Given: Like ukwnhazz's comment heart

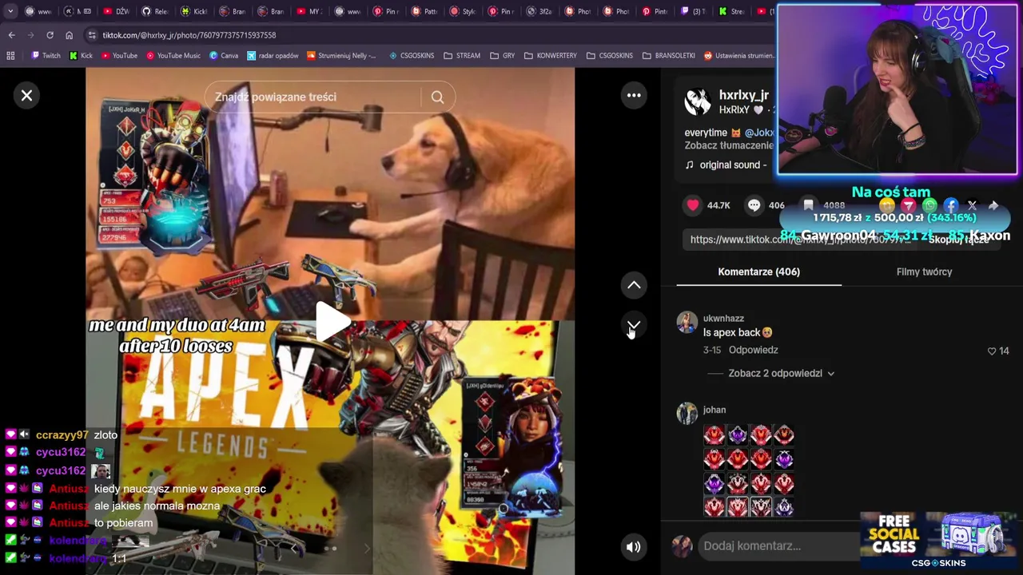Looking at the screenshot, I should 992,351.
